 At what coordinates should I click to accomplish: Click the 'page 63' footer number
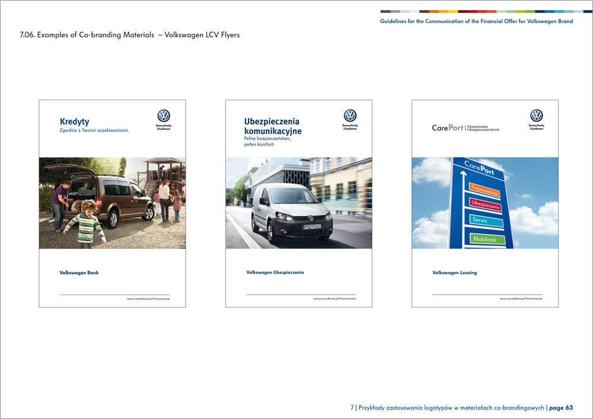click(561, 408)
